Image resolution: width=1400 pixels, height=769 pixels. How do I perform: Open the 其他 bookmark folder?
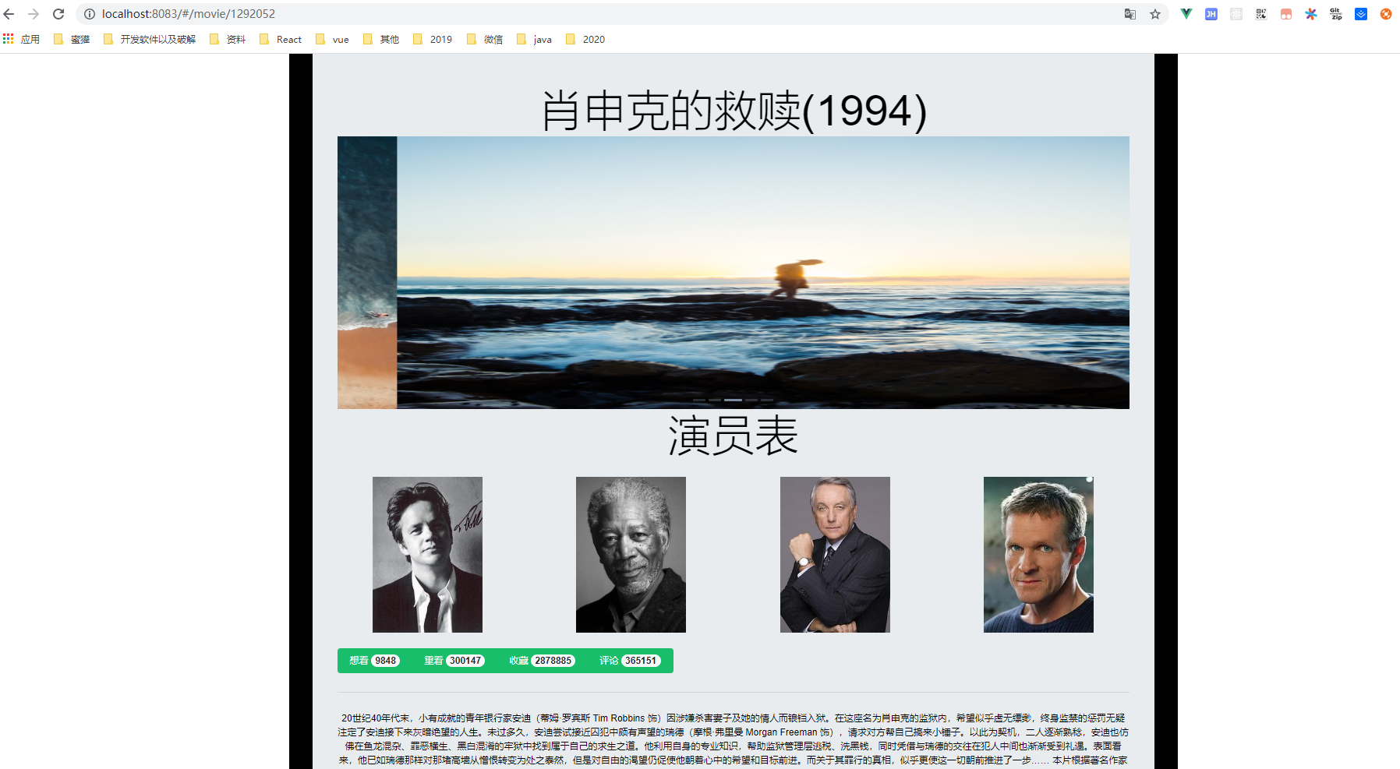(381, 39)
